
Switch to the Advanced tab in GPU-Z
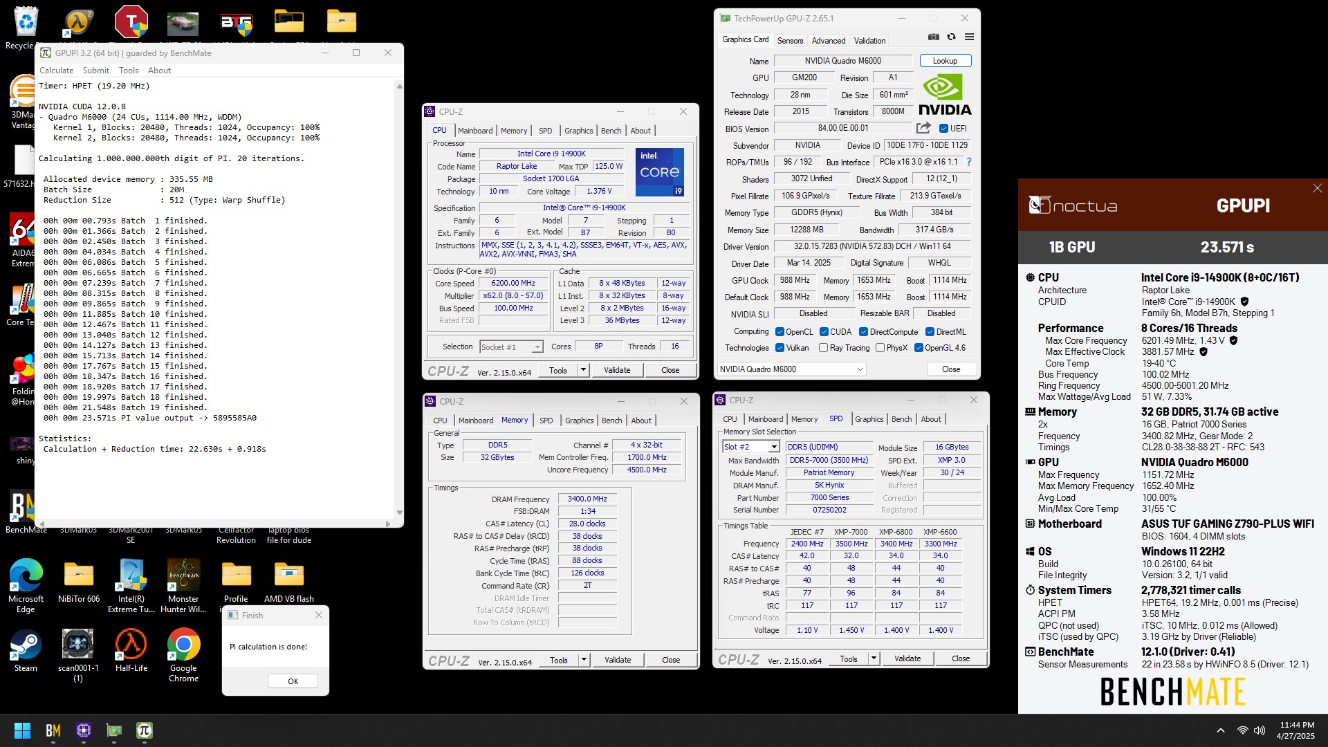[829, 41]
